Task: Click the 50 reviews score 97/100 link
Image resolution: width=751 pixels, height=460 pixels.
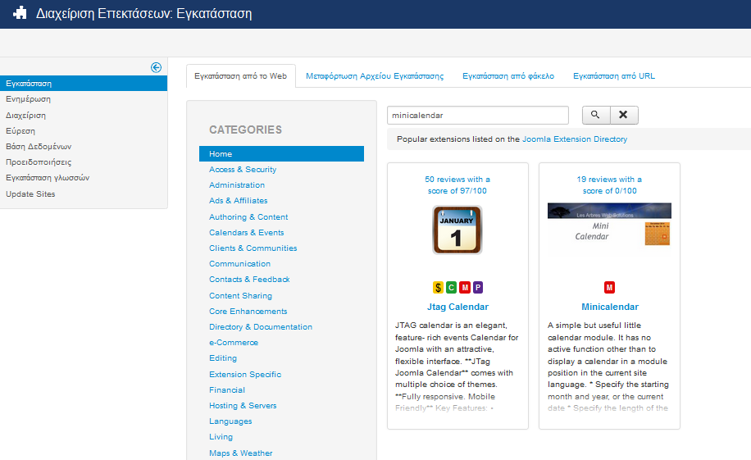Action: click(x=457, y=185)
